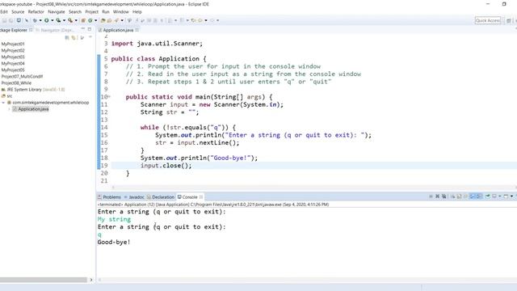Click the New Java Package toolbar icon
The height and width of the screenshot is (291, 517).
[x=83, y=20]
